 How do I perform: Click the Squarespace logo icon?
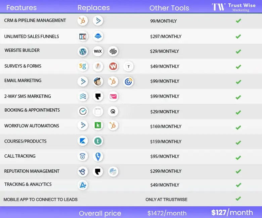point(113,51)
